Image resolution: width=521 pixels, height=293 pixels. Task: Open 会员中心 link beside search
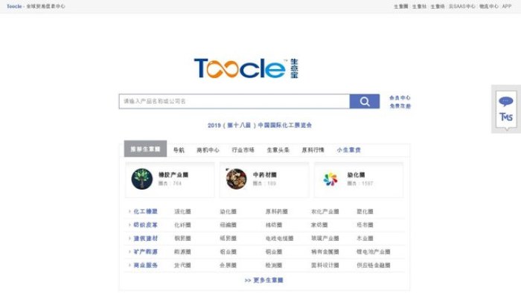coord(400,97)
